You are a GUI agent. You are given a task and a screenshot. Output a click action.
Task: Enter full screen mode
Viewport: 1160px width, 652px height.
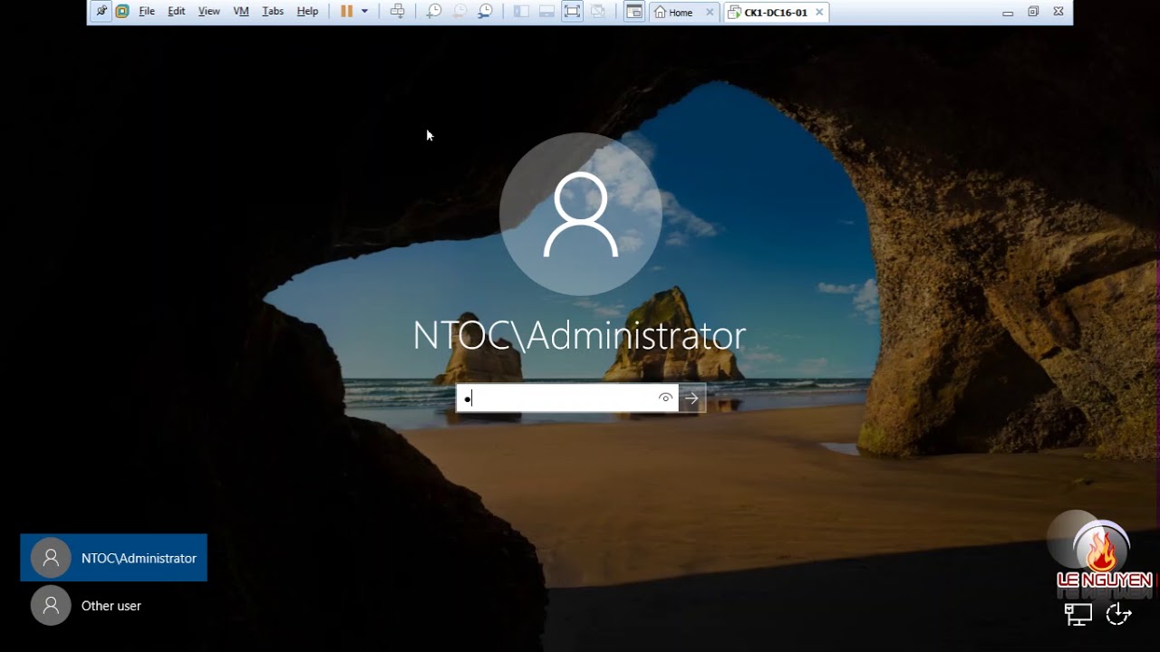pyautogui.click(x=572, y=12)
